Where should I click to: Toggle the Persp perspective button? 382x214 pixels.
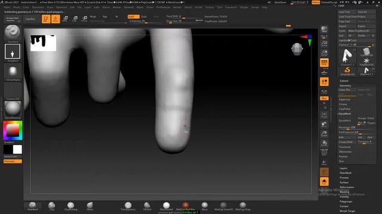pos(324,62)
